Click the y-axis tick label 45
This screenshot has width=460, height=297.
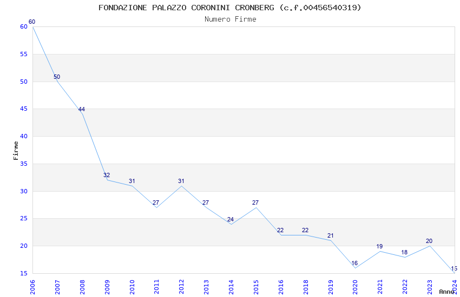(24, 109)
